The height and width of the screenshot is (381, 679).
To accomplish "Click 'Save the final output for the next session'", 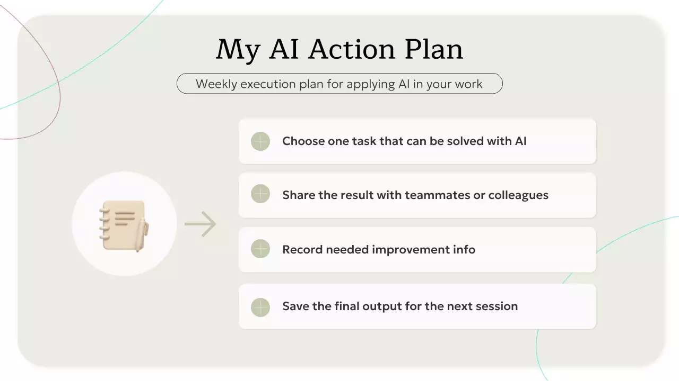I will coord(399,306).
